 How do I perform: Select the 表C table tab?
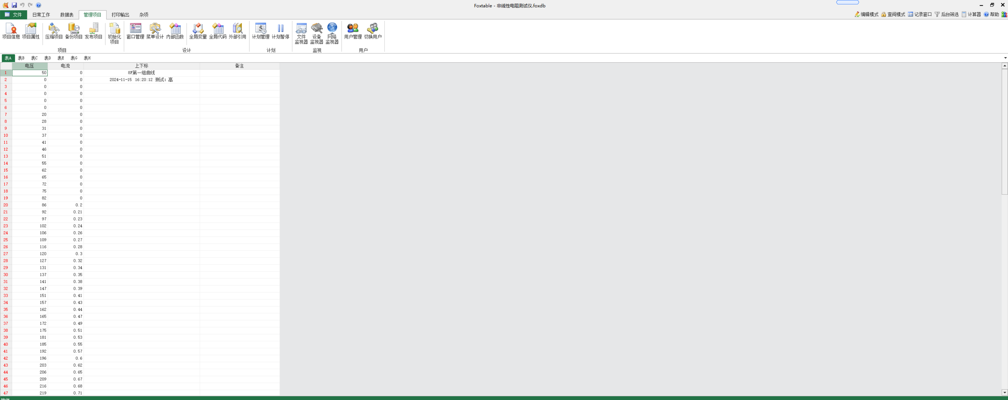coord(34,58)
